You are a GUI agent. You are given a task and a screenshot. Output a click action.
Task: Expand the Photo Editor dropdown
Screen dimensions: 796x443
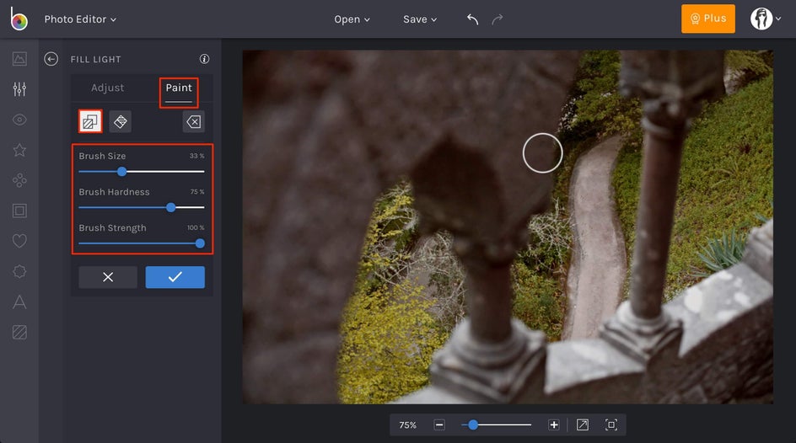(80, 19)
